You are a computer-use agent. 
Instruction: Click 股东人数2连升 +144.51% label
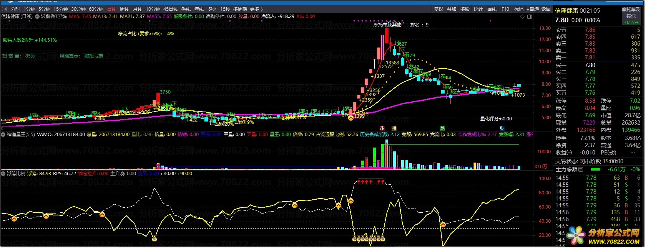[x=30, y=40]
